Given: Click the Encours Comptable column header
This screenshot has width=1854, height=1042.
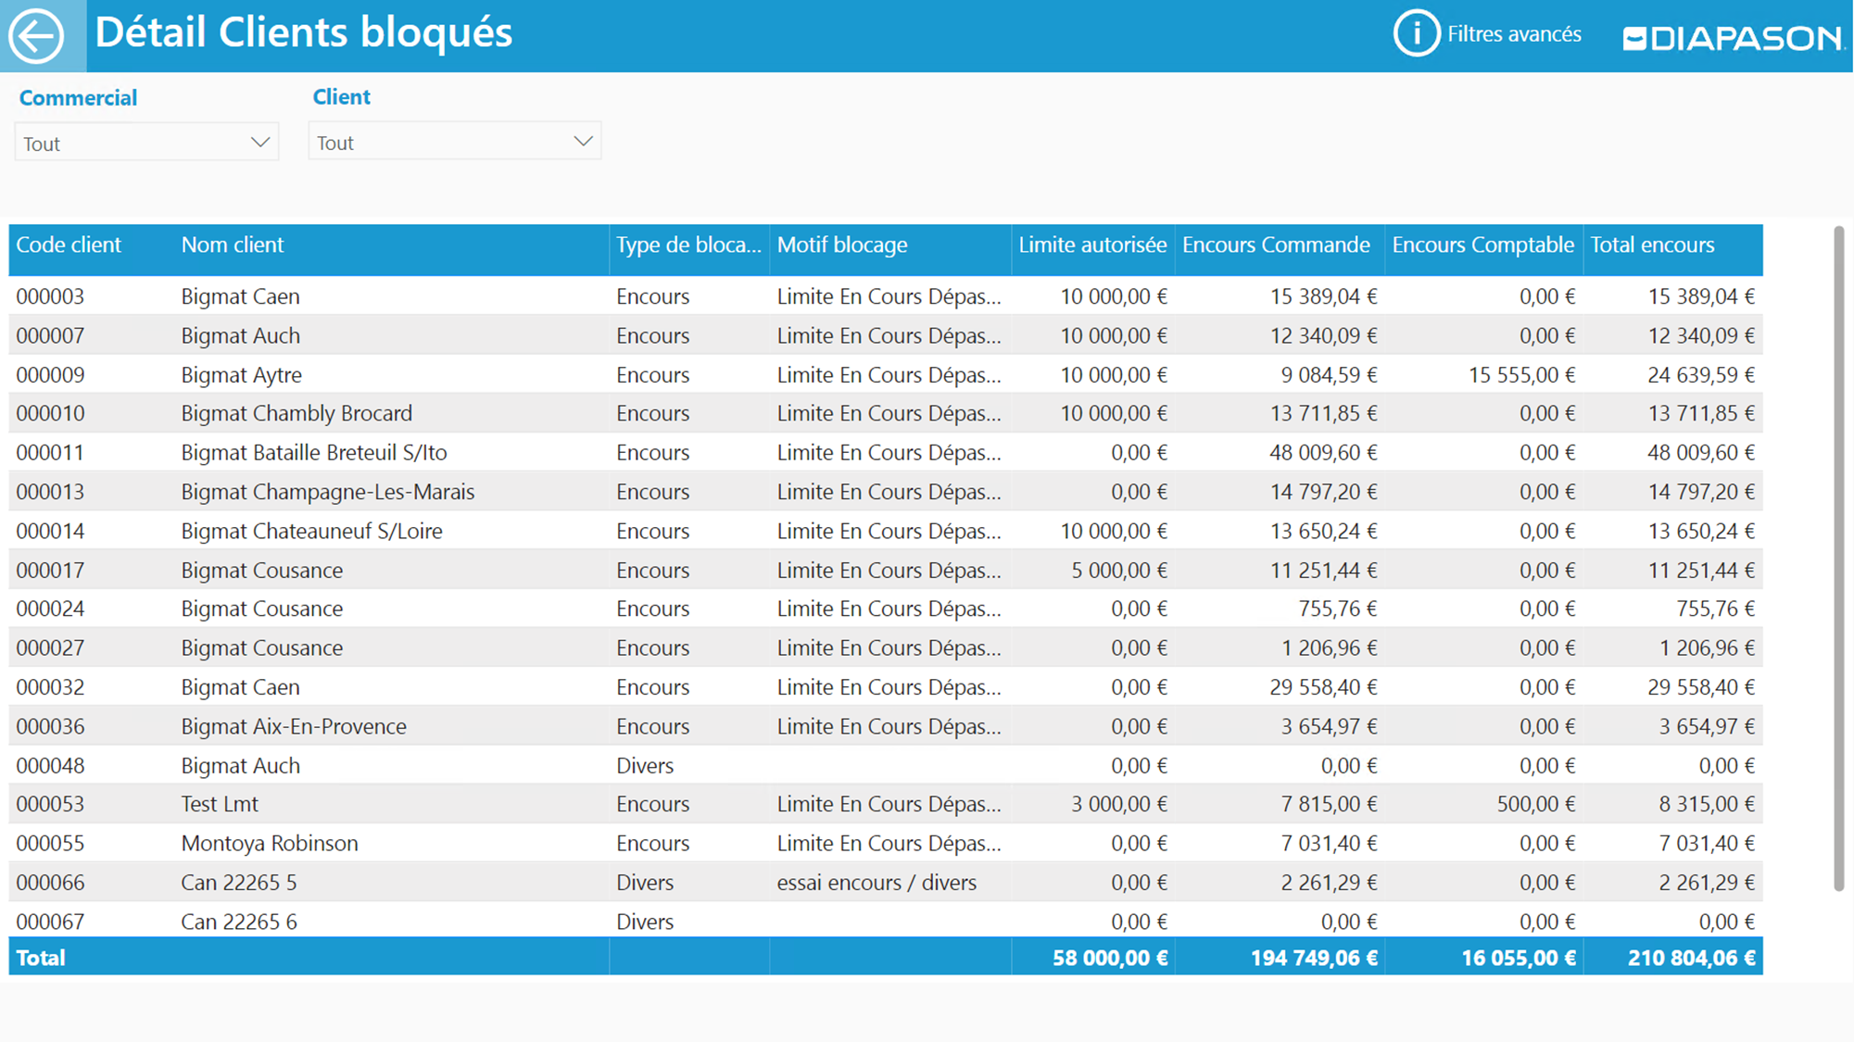Looking at the screenshot, I should tap(1482, 245).
